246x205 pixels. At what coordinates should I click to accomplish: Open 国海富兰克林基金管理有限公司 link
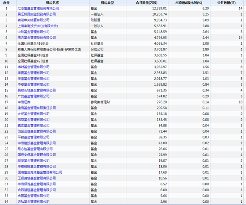tap(40, 172)
